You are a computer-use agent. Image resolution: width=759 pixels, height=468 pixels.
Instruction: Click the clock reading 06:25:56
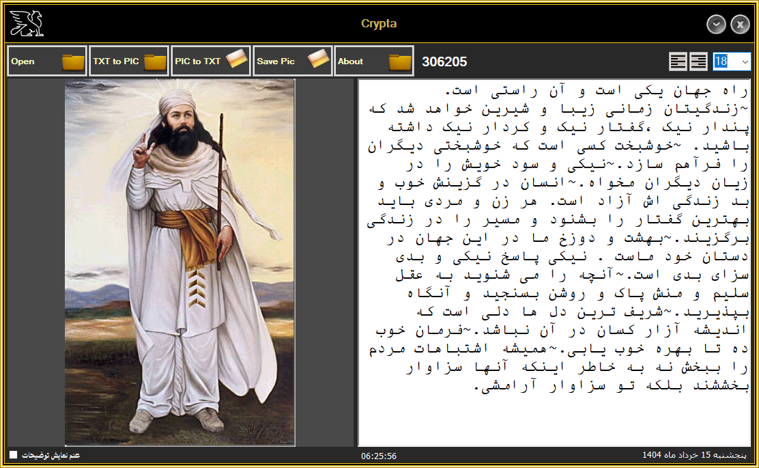379,456
